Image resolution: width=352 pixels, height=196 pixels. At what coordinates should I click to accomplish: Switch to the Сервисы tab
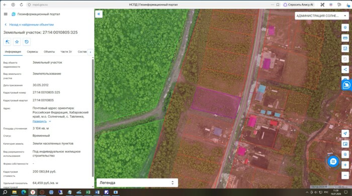tap(32, 52)
